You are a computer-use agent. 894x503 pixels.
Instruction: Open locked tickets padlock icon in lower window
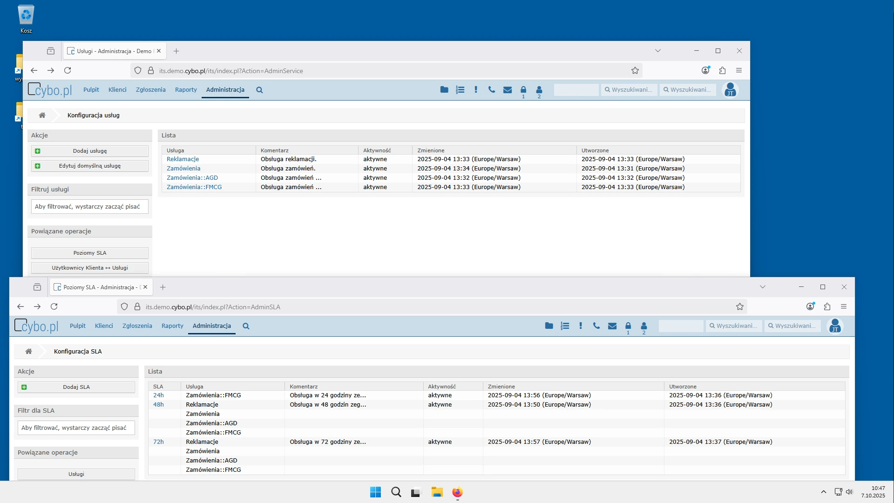click(x=628, y=326)
